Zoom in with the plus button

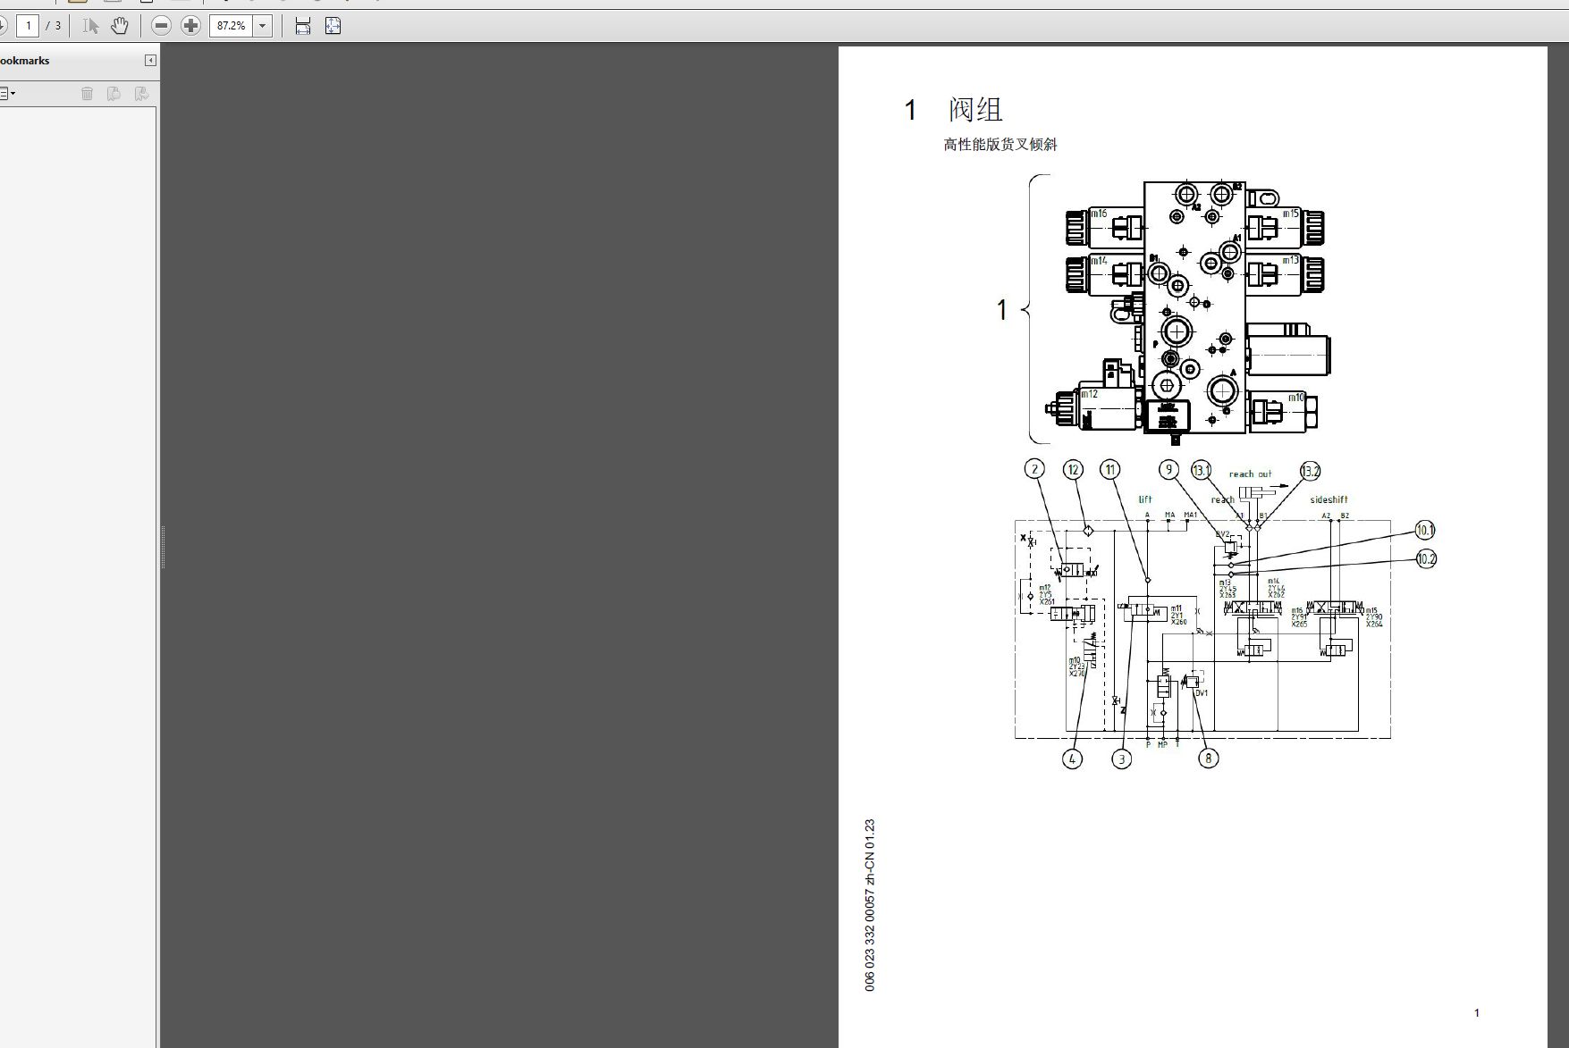[190, 26]
